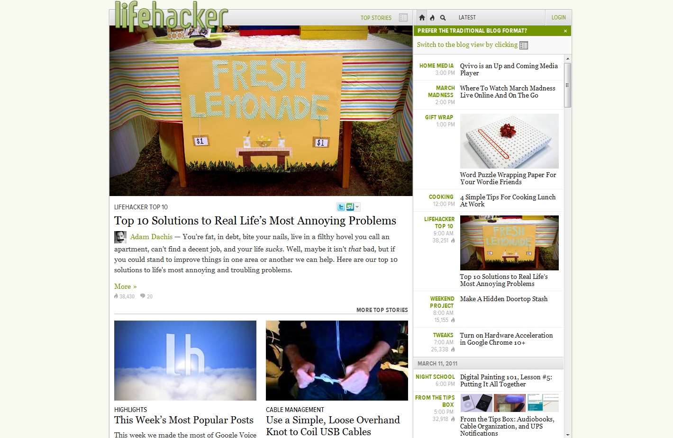The image size is (673, 438).
Task: Toggle blog view icon beside Top Stories
Action: 403,18
